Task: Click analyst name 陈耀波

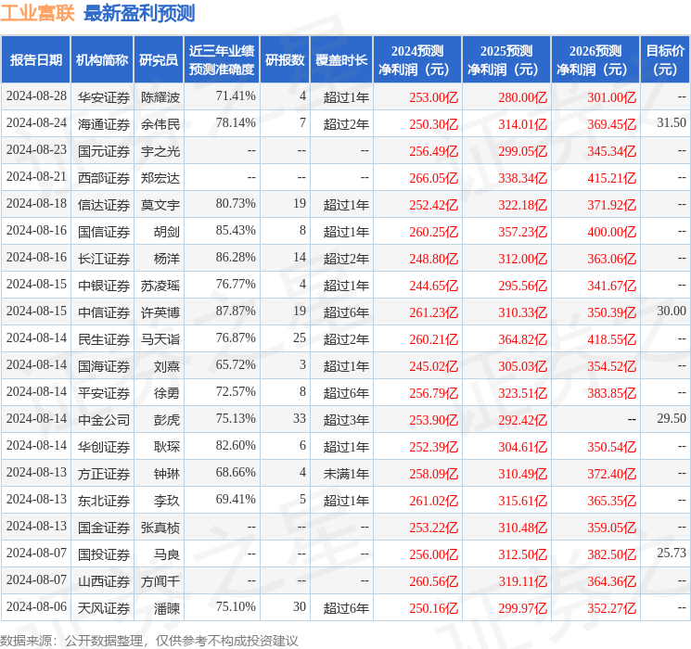Action: click(x=160, y=97)
